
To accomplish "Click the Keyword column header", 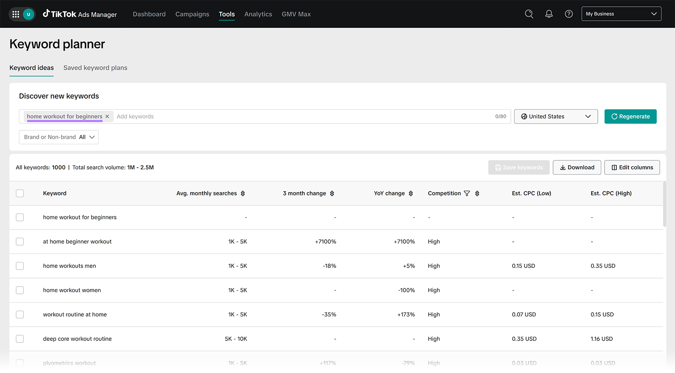I will coord(55,193).
